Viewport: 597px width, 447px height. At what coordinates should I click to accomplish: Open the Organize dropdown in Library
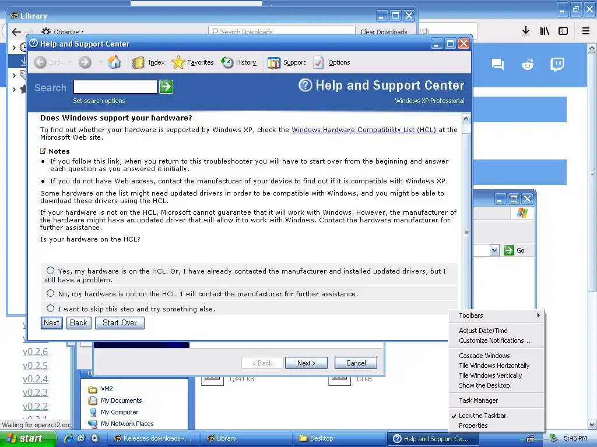[63, 32]
